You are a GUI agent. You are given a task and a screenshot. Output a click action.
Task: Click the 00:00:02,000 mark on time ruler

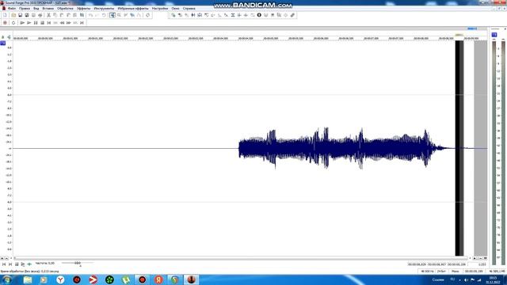coord(120,38)
